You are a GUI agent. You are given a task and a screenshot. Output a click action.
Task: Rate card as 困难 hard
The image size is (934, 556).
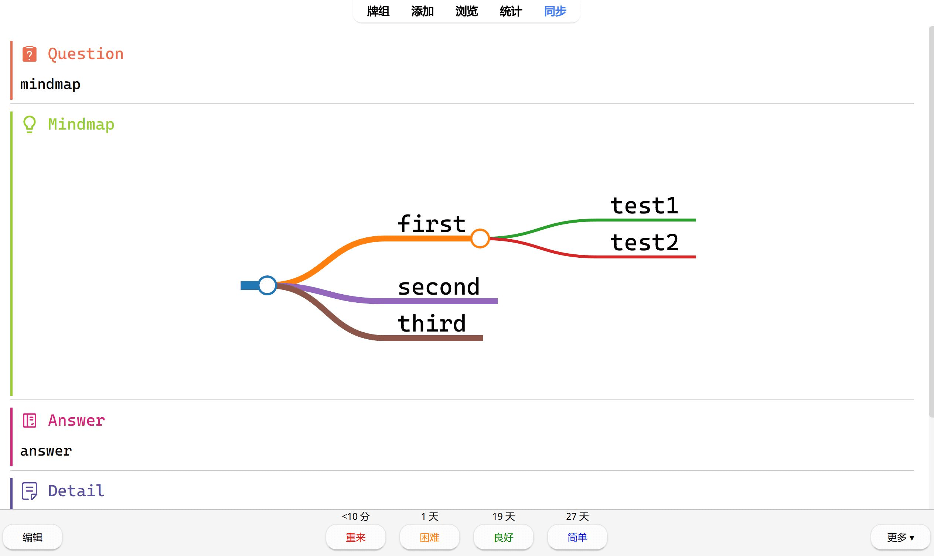point(429,537)
